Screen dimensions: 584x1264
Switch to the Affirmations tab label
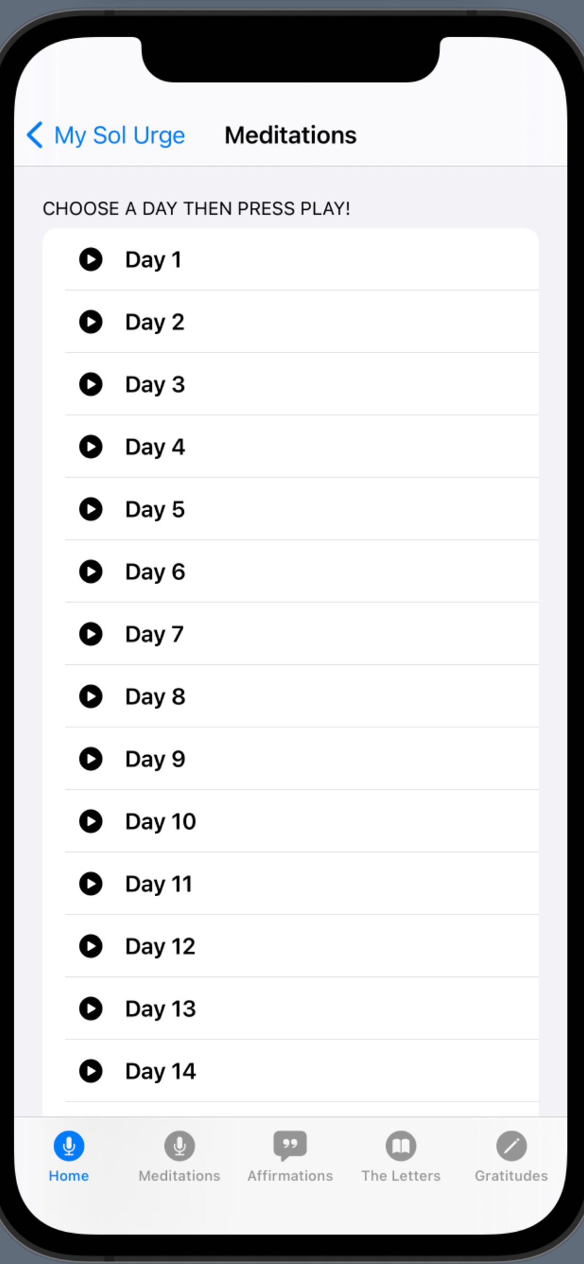290,1176
